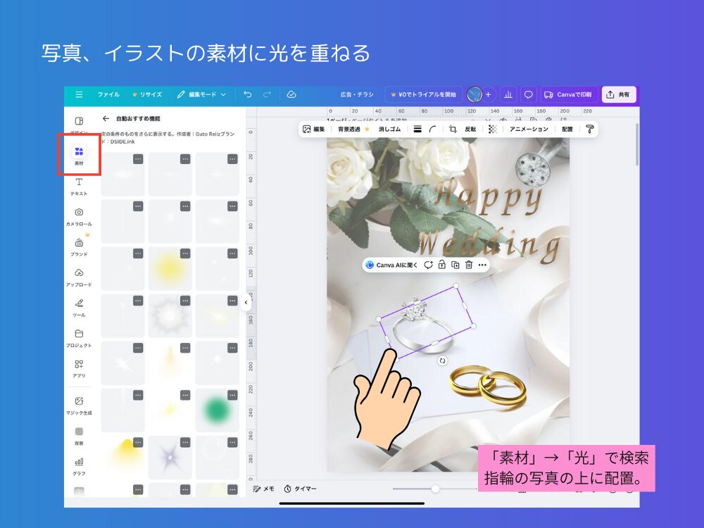Go back using the arrow beside 自動おすすめ機能
The width and height of the screenshot is (704, 528).
tap(106, 120)
